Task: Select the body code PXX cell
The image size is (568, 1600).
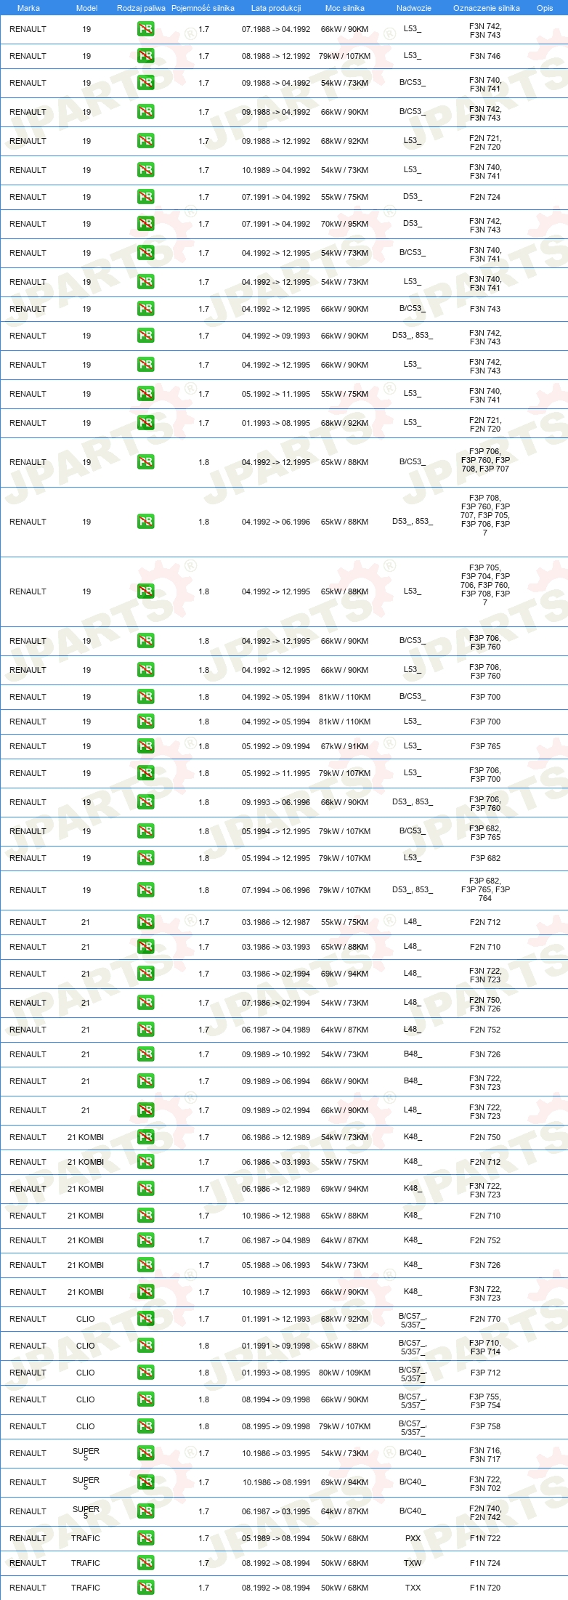Action: [x=413, y=1538]
